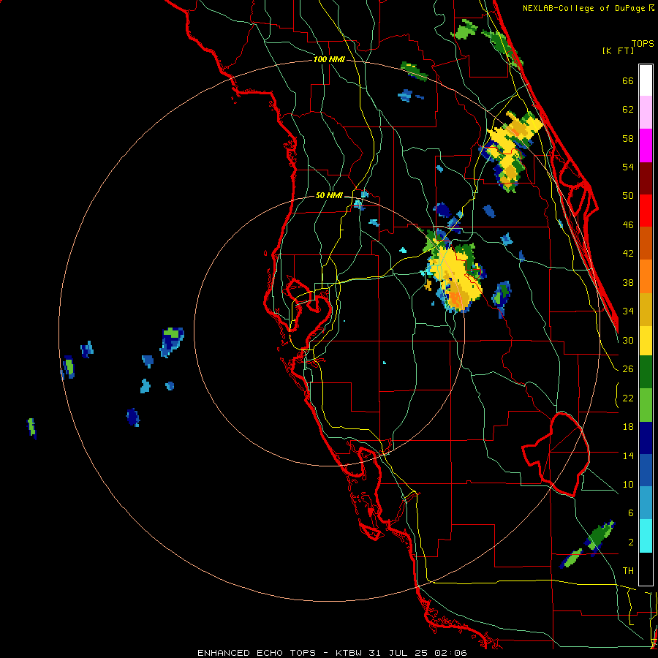Click the bottom white TH legend block
This screenshot has height=658, width=658.
click(x=646, y=569)
